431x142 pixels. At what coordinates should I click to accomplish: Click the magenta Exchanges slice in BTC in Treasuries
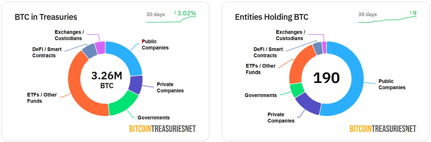[100, 48]
